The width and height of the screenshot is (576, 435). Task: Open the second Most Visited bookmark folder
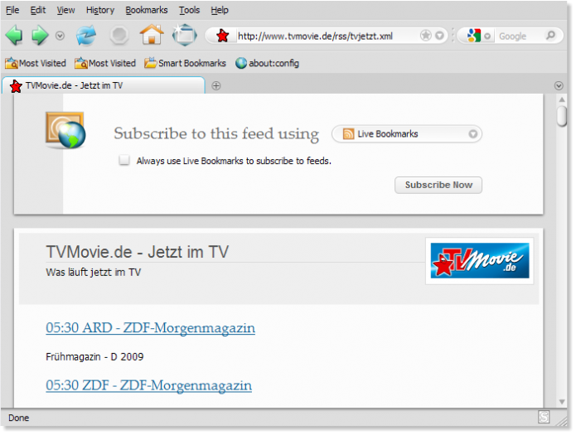click(x=105, y=63)
